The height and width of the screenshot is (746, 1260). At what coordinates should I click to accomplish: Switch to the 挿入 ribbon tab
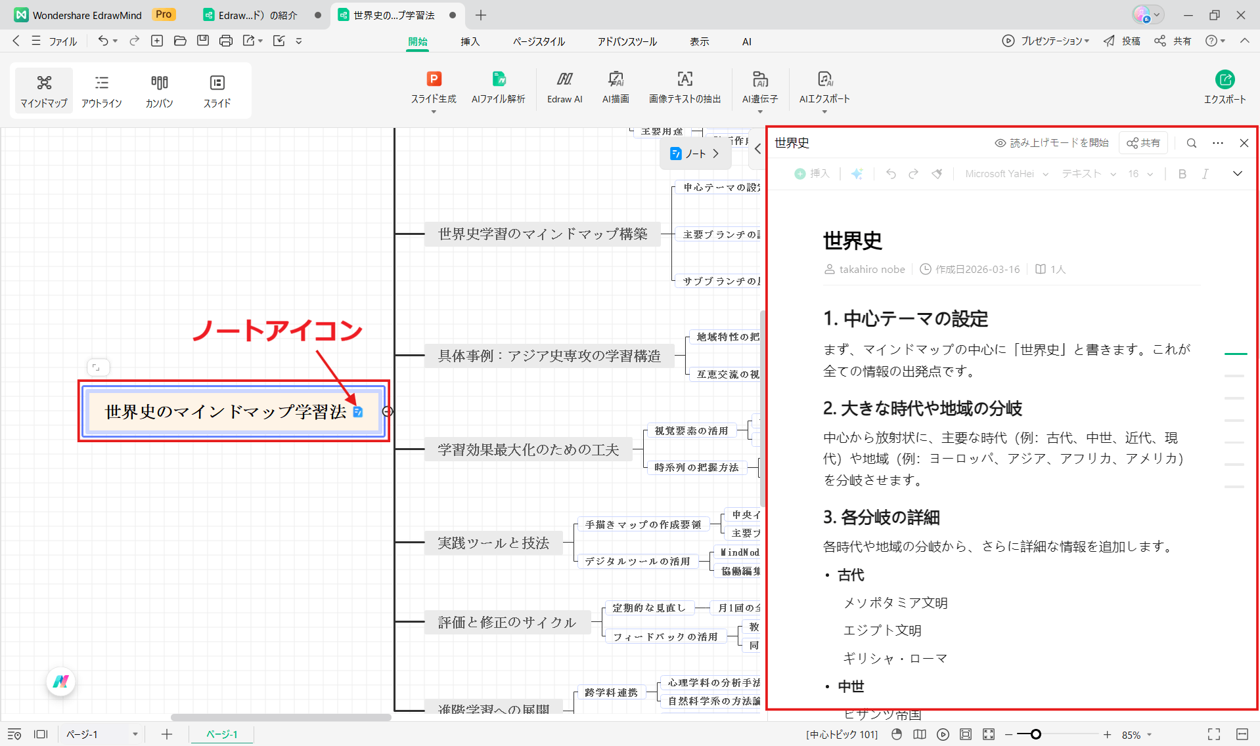tap(470, 41)
